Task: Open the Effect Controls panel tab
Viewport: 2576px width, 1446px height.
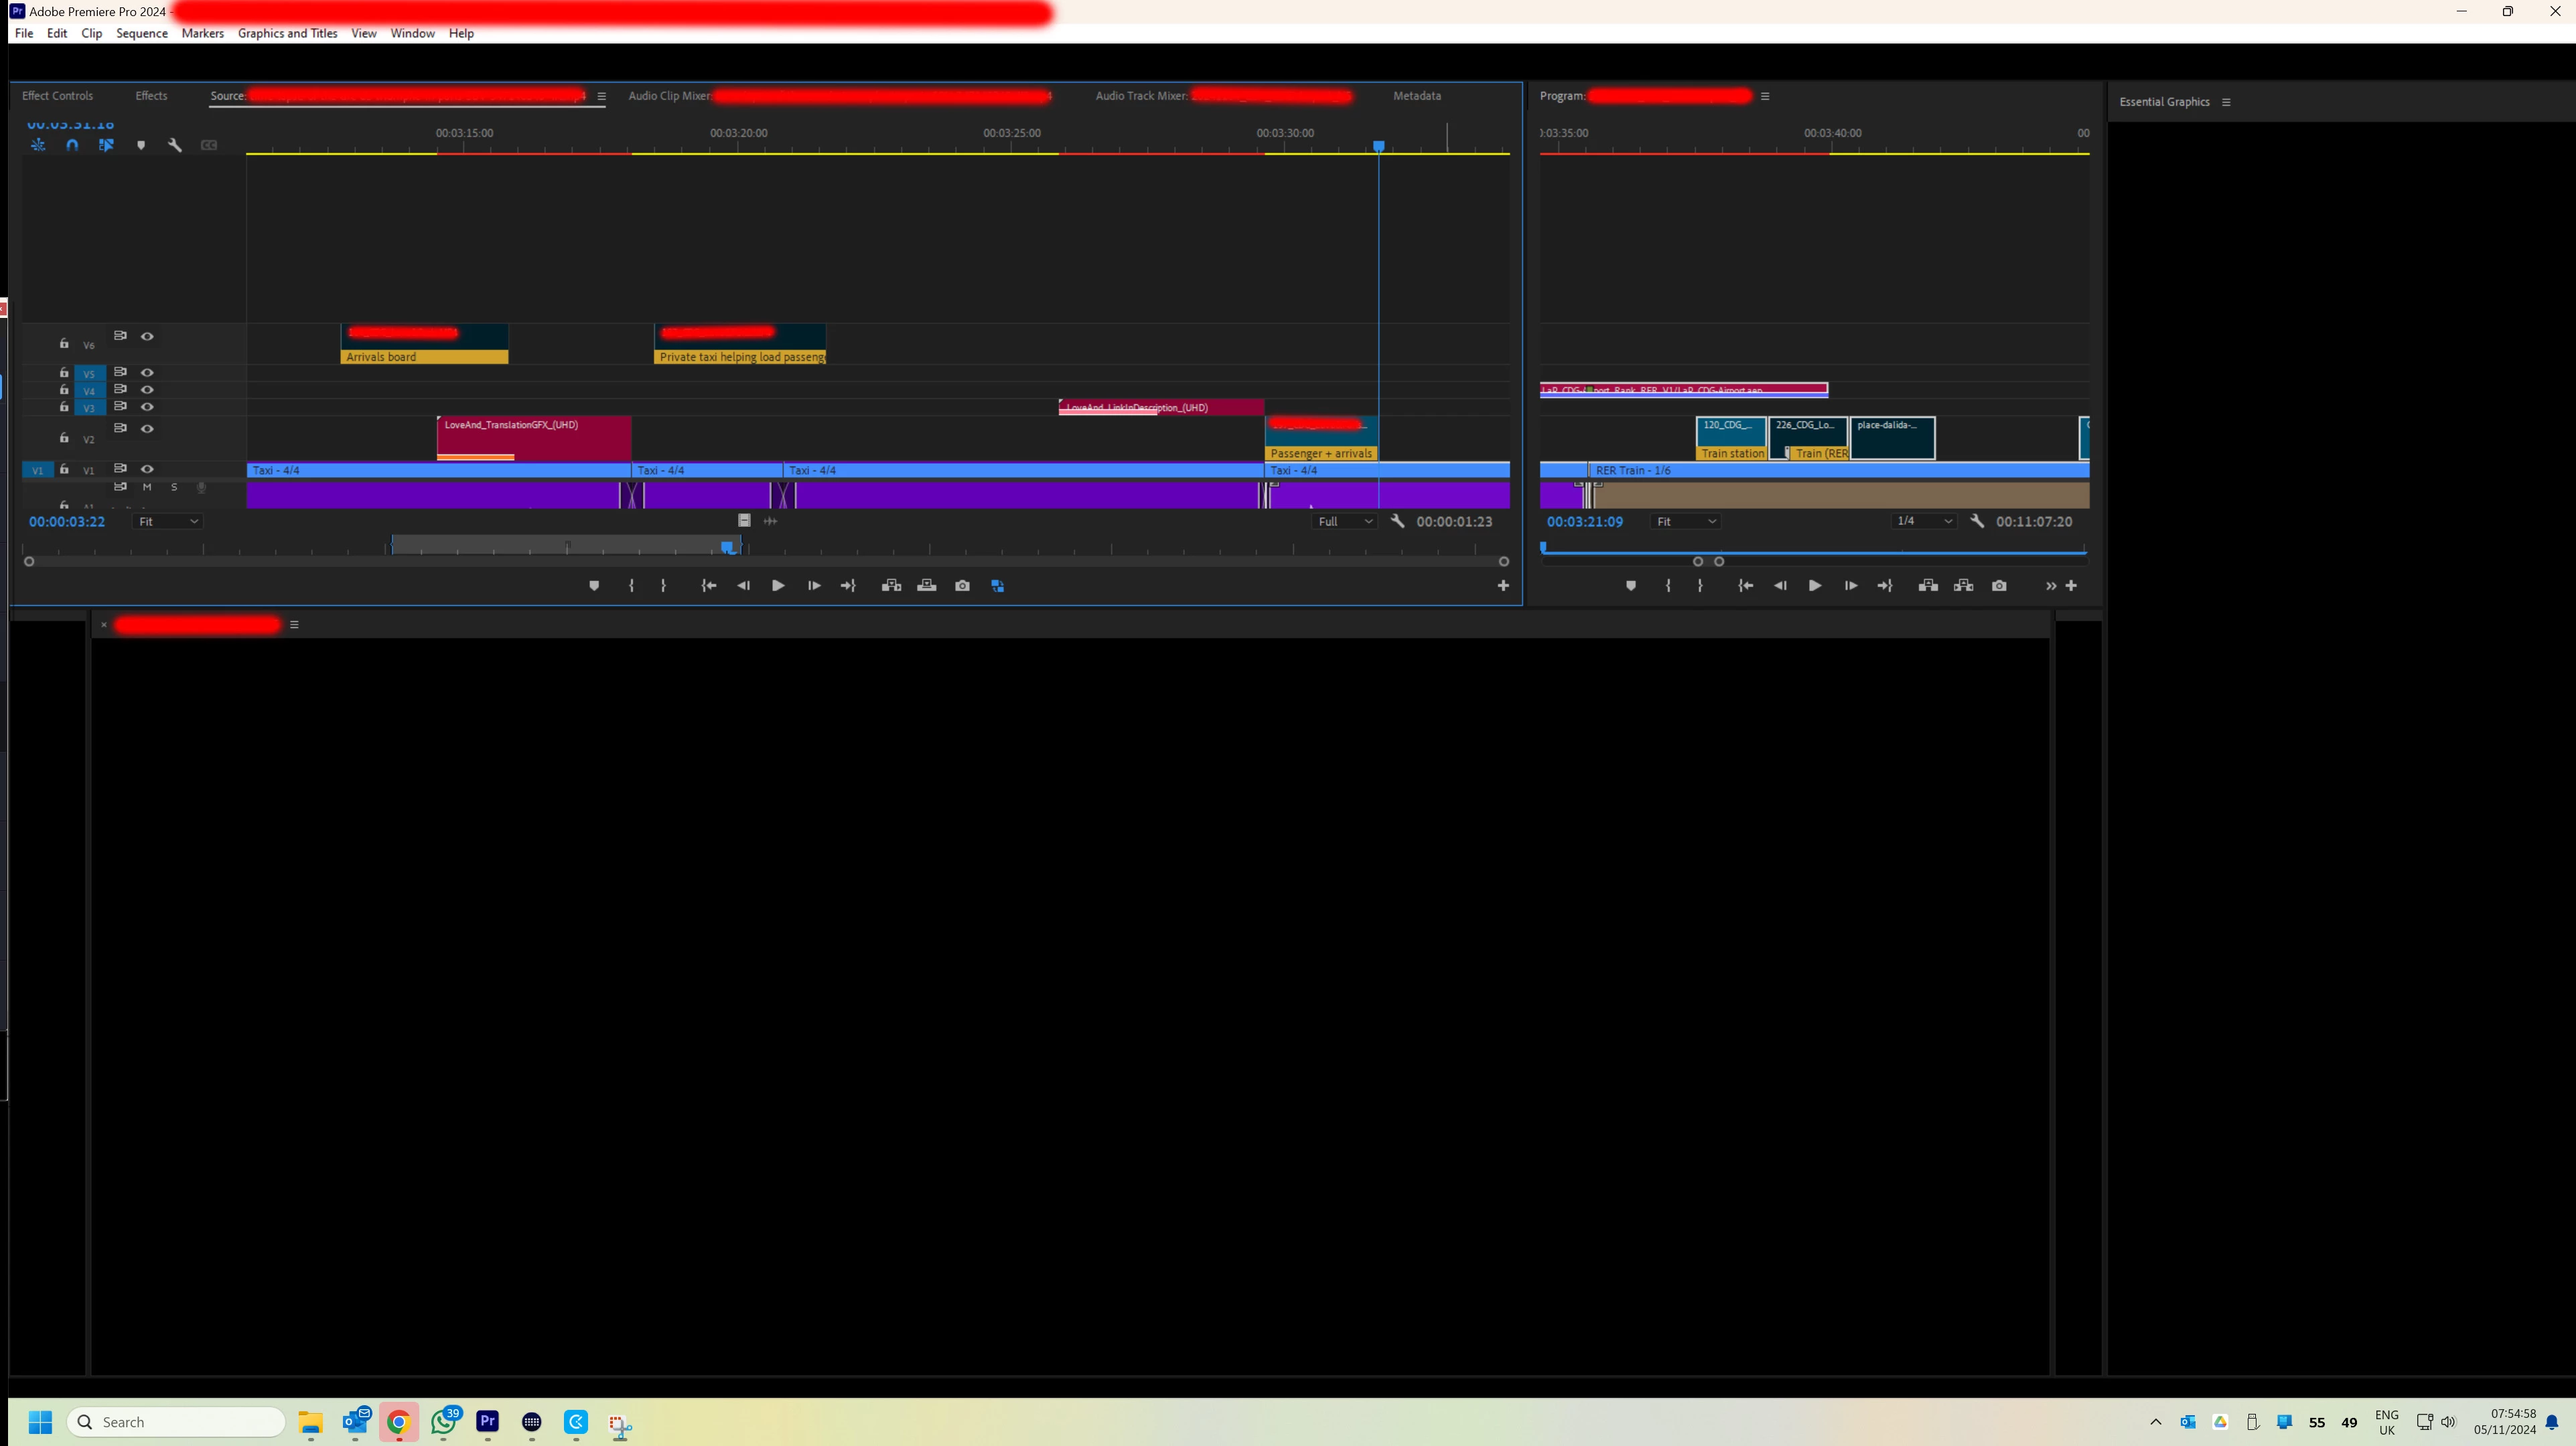Action: click(x=57, y=96)
